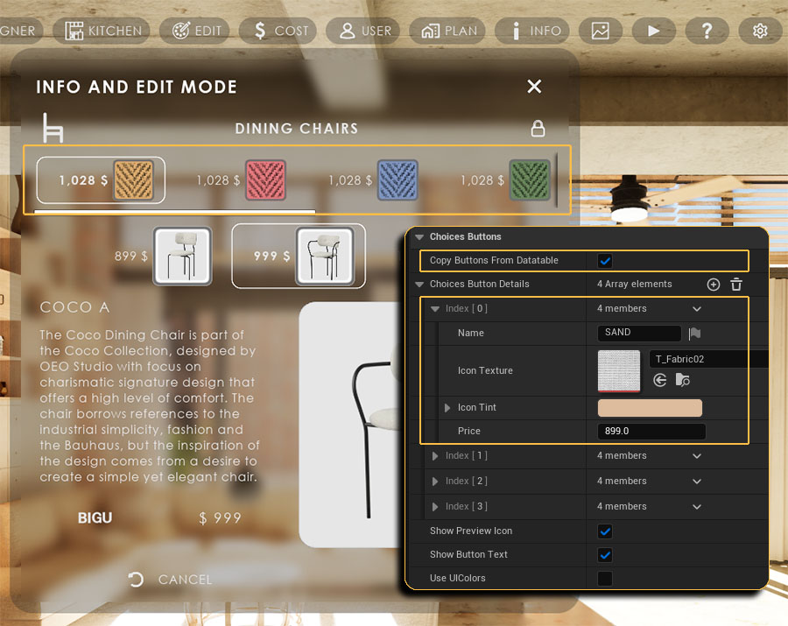The width and height of the screenshot is (788, 626).
Task: Open Index [ 0 ] members dropdown chevron
Action: point(697,309)
